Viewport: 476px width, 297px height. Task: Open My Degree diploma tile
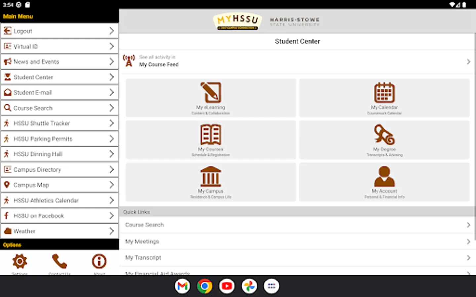pos(384,140)
